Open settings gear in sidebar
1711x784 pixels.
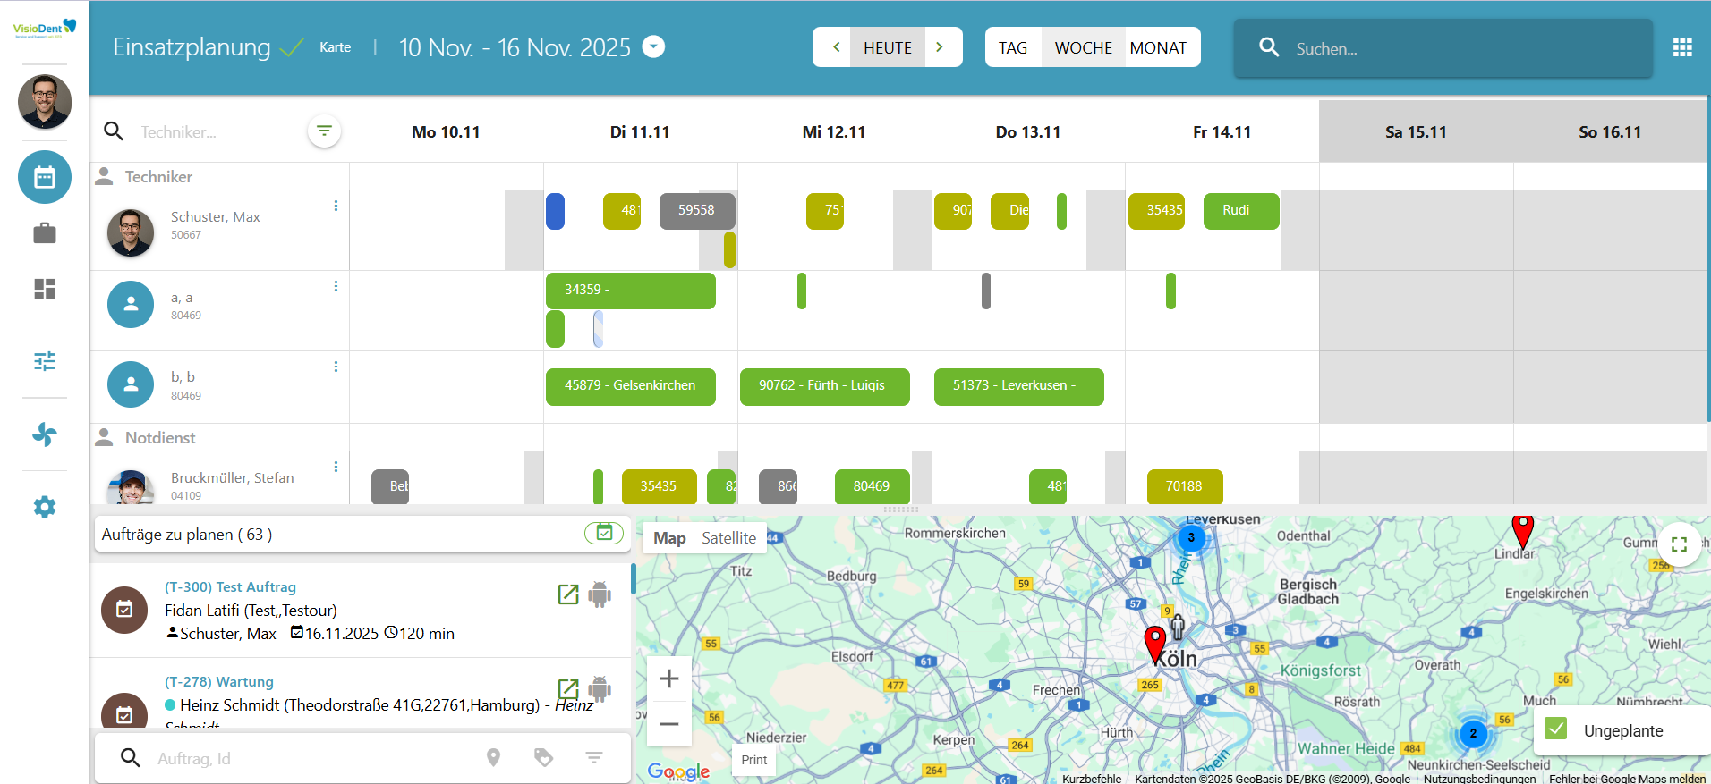click(45, 507)
